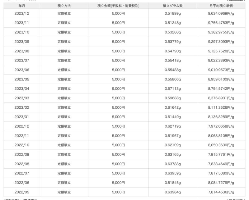Screen dimensions: 249x200
Task: Select the 0.59688g gram value
Action: [173, 98]
